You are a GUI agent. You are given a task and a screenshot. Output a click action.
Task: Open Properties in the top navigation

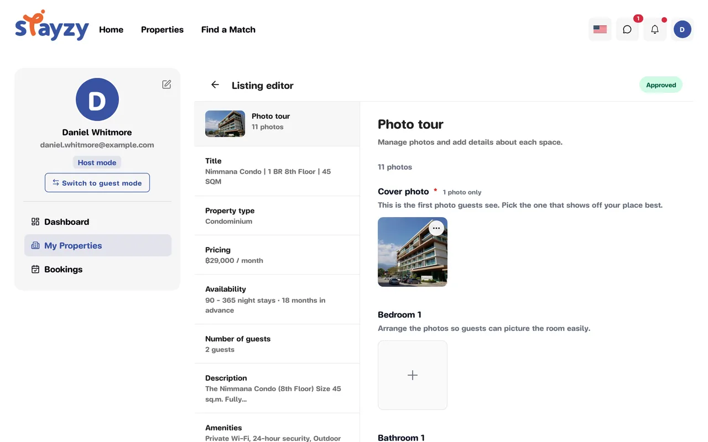(162, 30)
